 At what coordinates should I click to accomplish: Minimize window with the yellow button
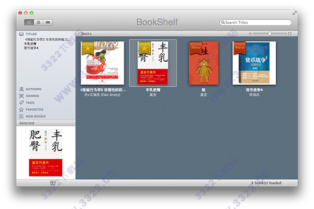coord(26,13)
